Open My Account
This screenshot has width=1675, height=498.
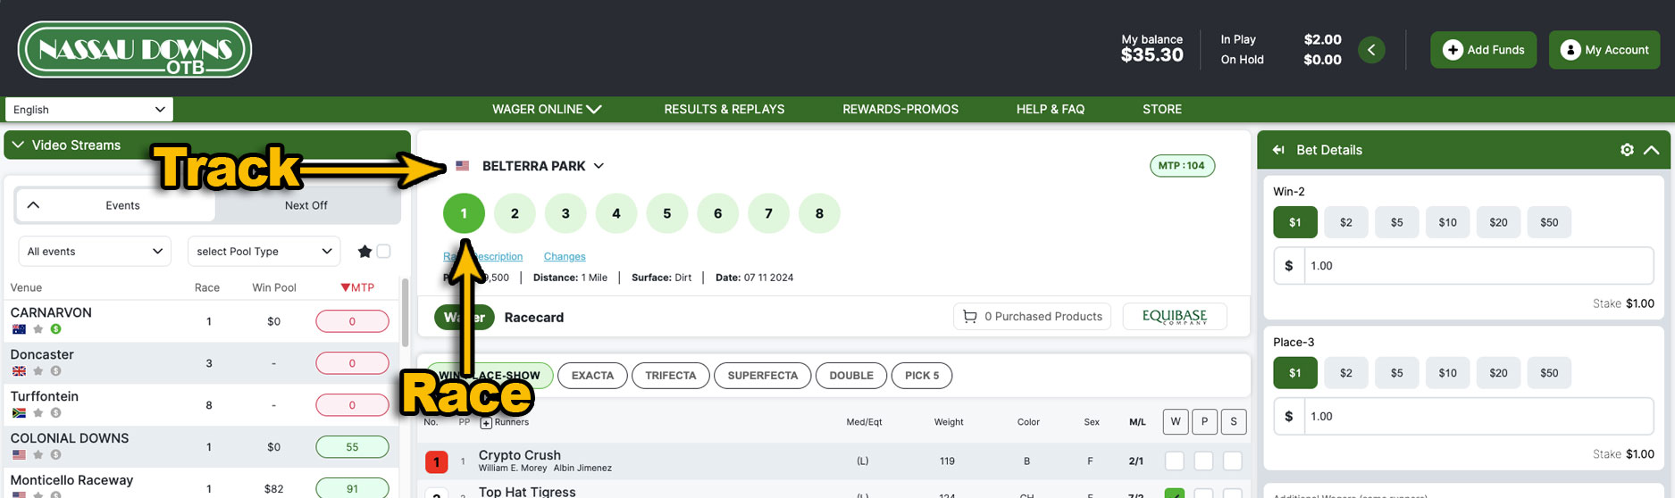1604,50
